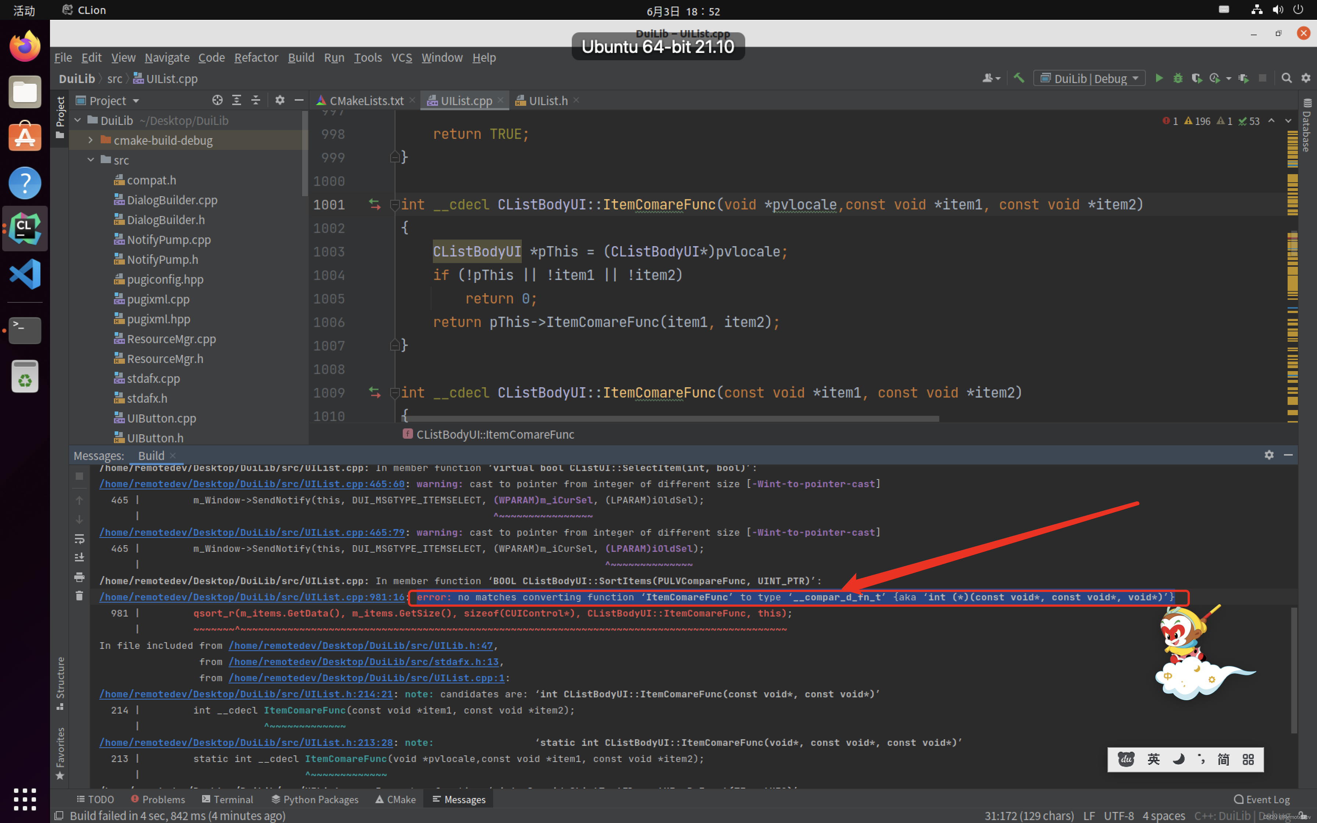The width and height of the screenshot is (1317, 823).
Task: Open link UILib.h:47 include location
Action: click(361, 646)
